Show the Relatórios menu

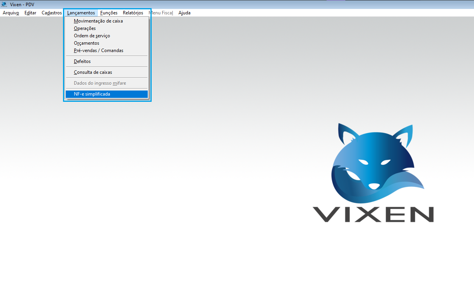point(133,13)
